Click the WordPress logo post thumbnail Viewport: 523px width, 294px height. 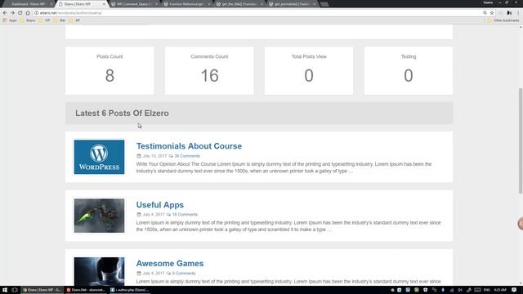tap(99, 157)
